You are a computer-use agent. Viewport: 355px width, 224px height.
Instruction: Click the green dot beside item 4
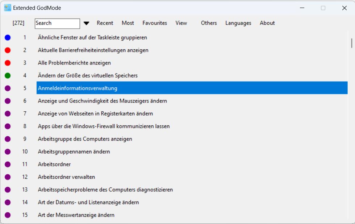(8, 75)
